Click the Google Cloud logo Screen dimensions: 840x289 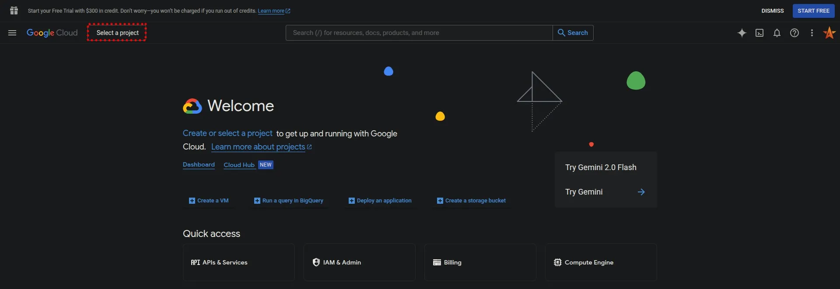[x=52, y=33]
